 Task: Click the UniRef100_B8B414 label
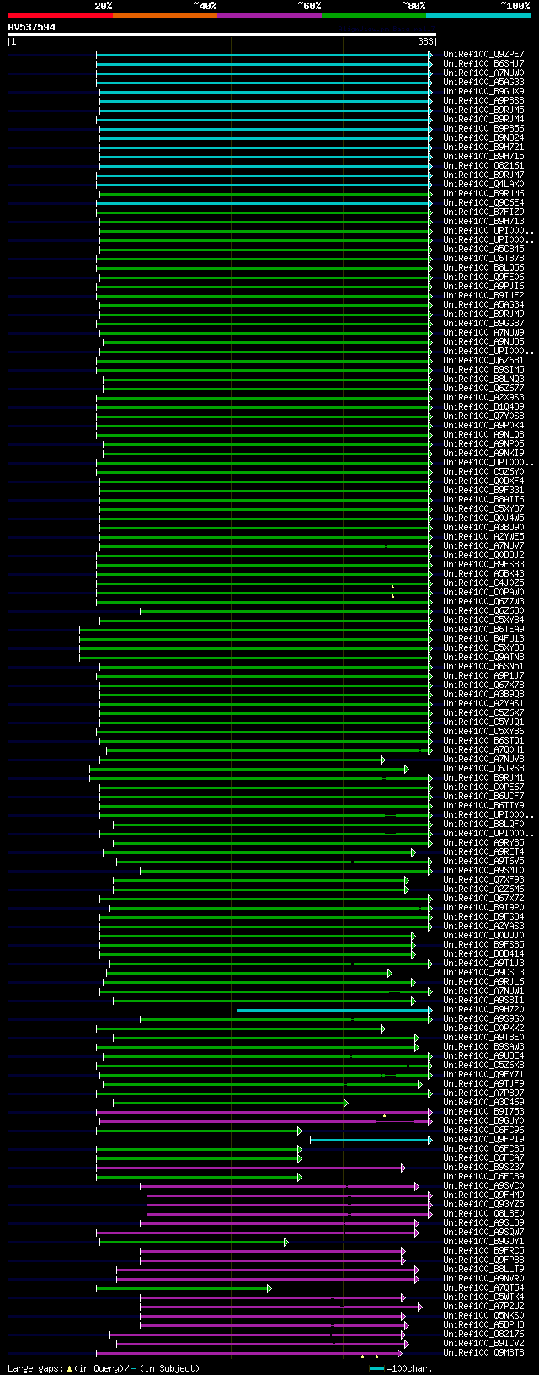tap(483, 953)
